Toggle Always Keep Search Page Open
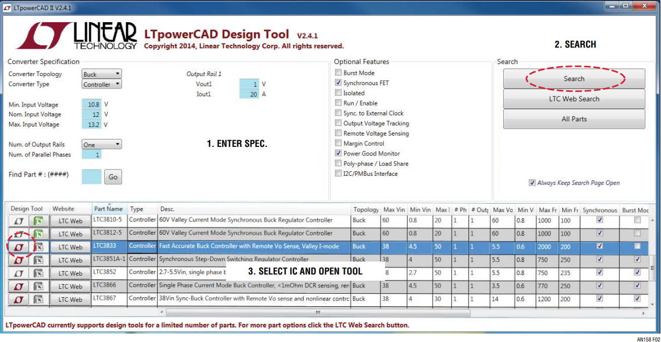Image resolution: width=661 pixels, height=342 pixels. 532,183
